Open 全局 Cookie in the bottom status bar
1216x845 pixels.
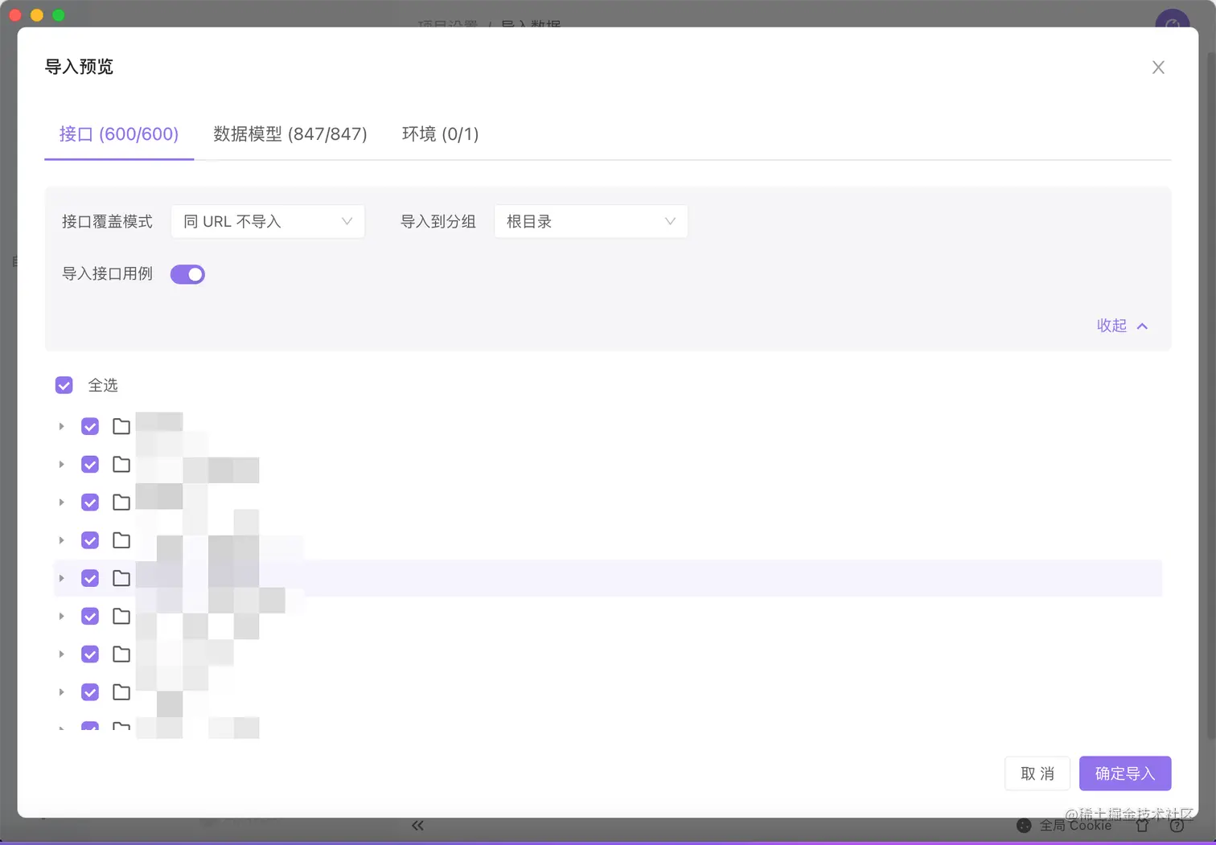[1064, 826]
